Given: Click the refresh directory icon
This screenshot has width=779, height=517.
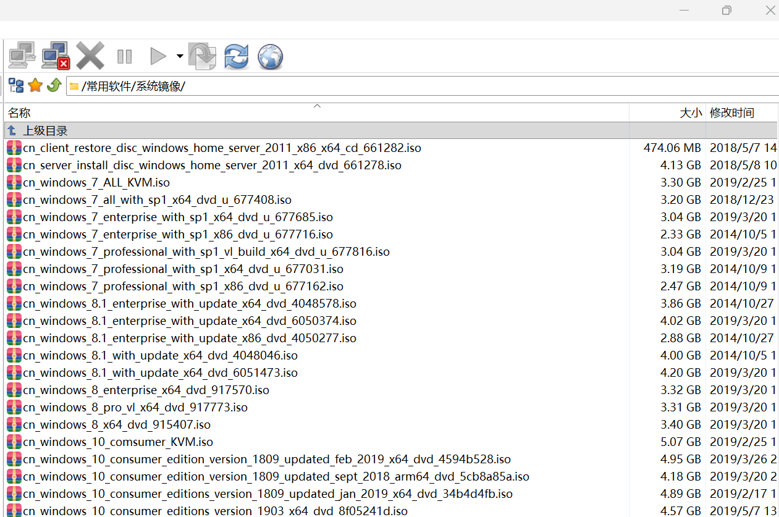Looking at the screenshot, I should (x=236, y=56).
